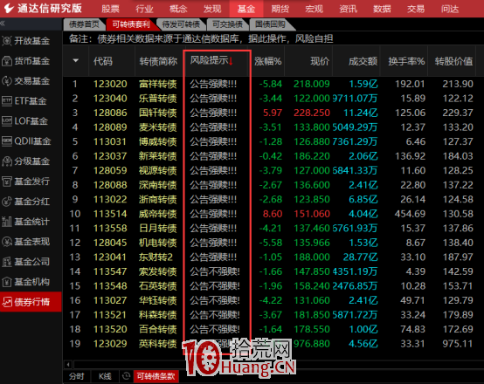
Task: Click the 货币基金 sidebar icon
Action: [6, 61]
